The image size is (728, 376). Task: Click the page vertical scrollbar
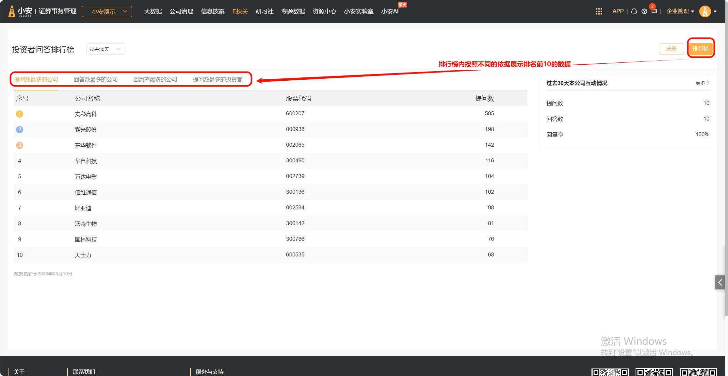(x=726, y=163)
